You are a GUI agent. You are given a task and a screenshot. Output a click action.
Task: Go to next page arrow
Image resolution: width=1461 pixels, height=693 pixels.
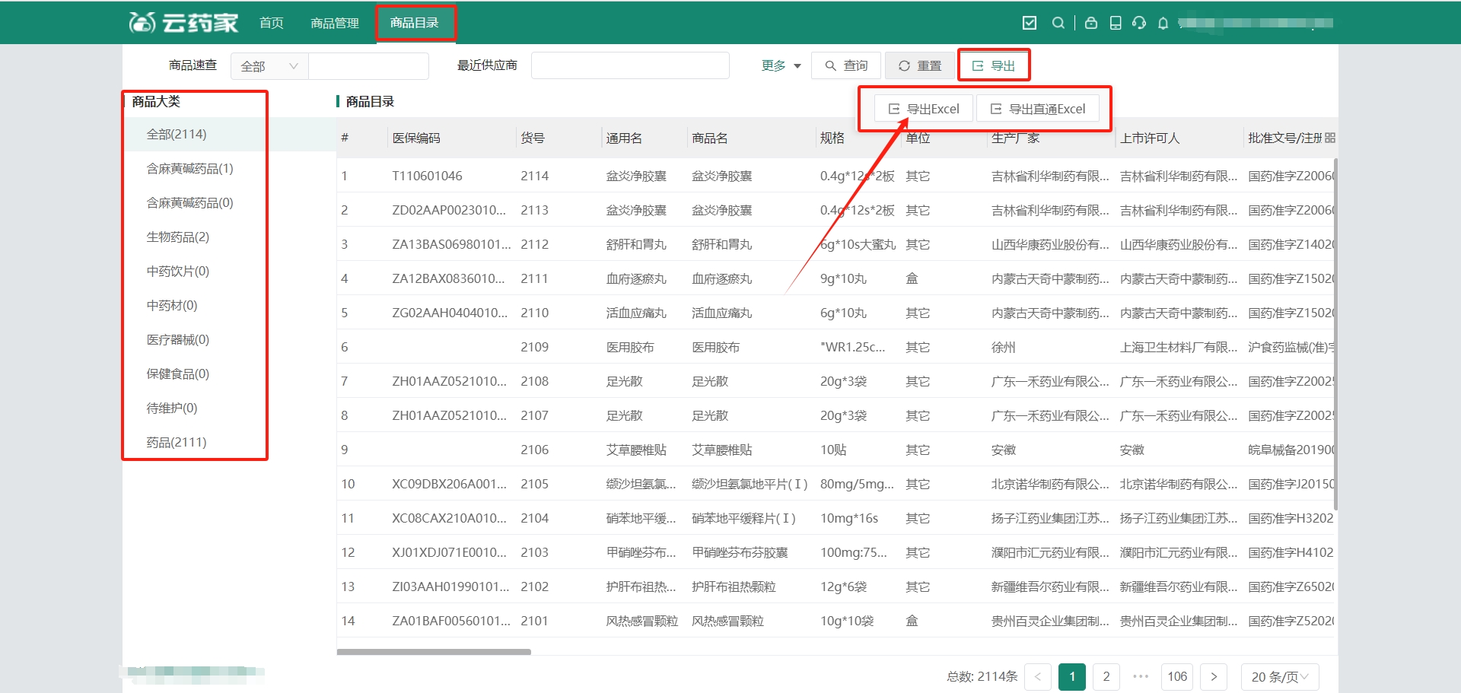[x=1214, y=676]
